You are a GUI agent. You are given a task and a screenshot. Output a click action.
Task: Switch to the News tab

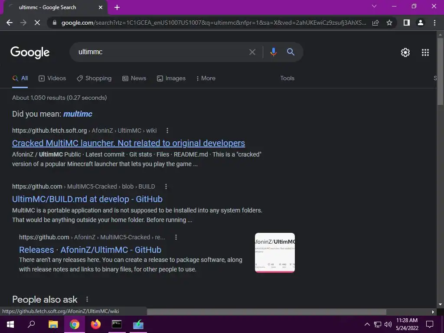(x=134, y=78)
